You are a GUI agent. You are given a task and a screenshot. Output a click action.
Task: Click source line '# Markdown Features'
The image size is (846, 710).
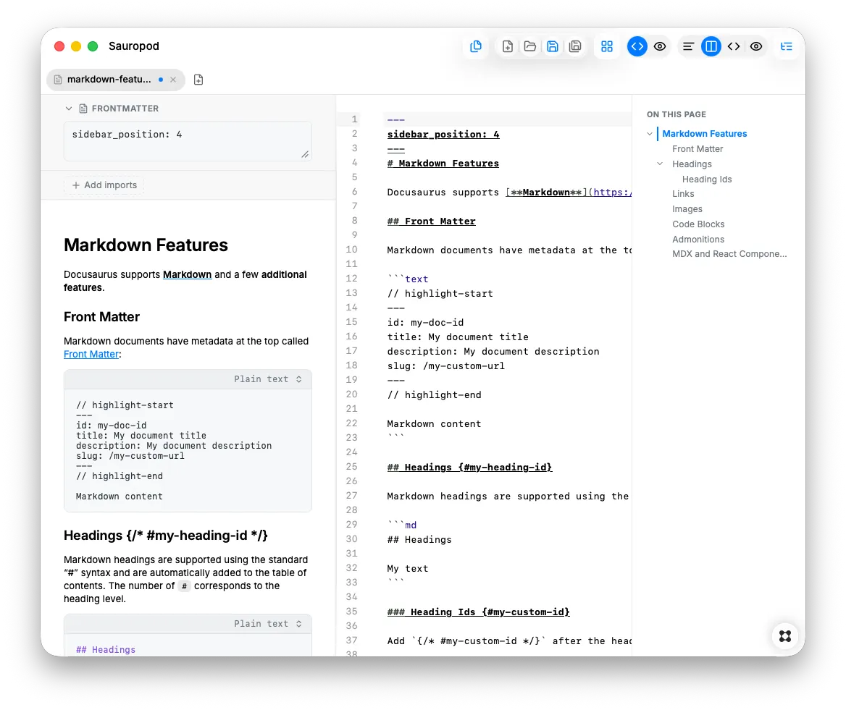[x=443, y=164]
